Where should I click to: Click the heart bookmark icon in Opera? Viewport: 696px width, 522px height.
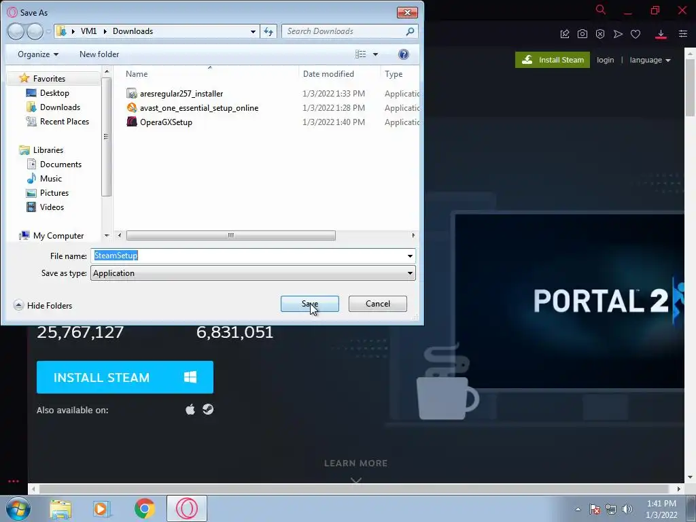coord(636,34)
